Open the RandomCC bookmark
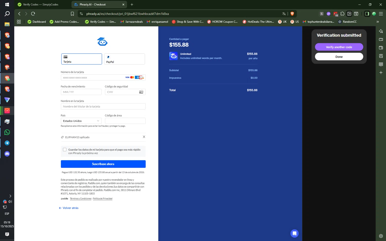Viewport: 386px width, 241px height. point(347,22)
